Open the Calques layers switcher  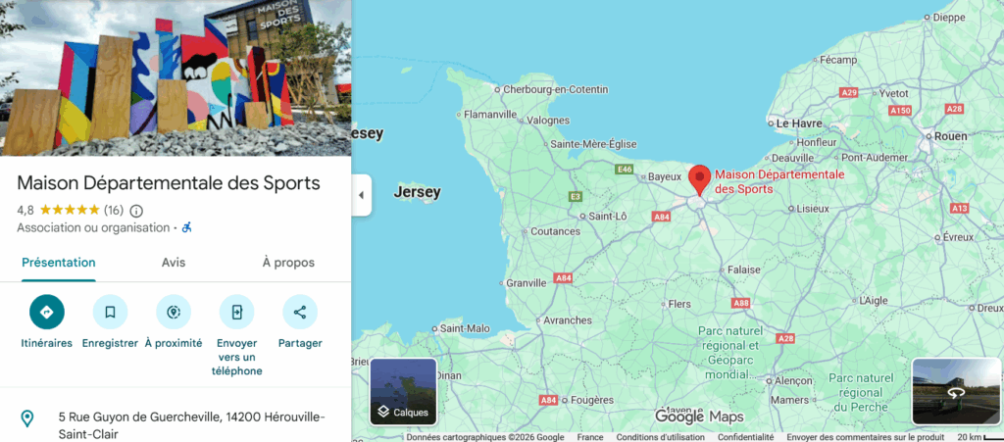click(403, 391)
